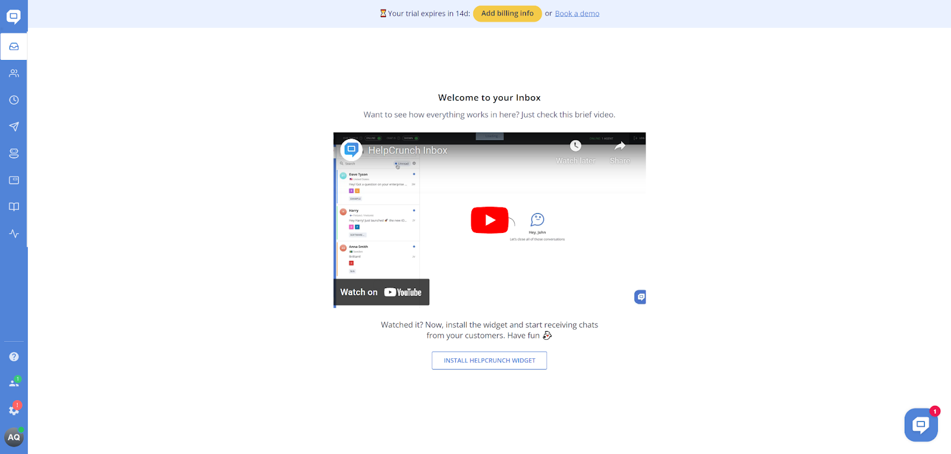Click Share on the YouTube video
The height and width of the screenshot is (454, 951).
click(619, 152)
